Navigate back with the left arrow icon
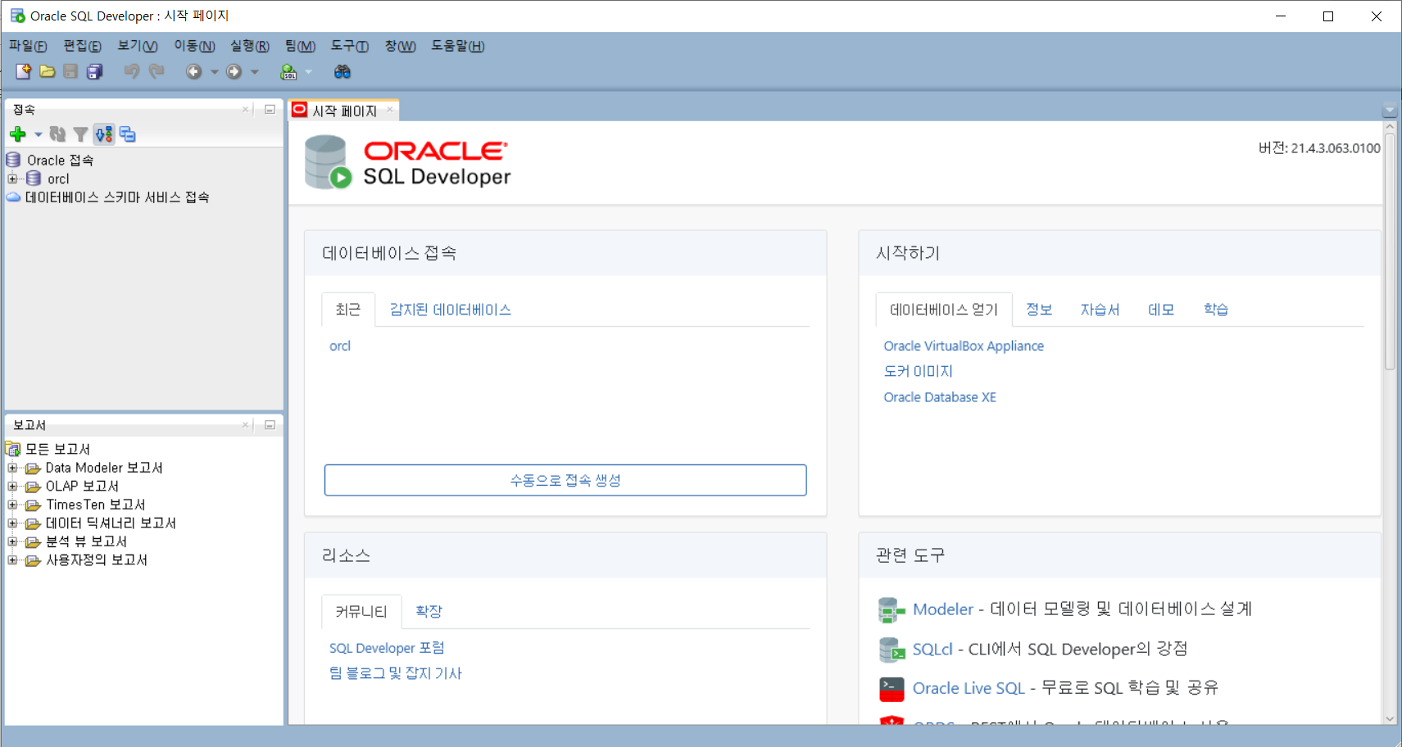This screenshot has height=747, width=1402. (x=193, y=71)
